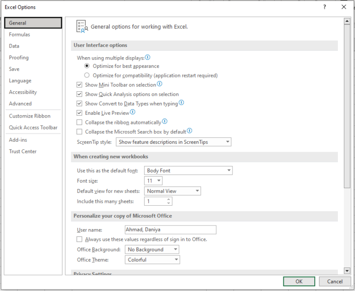Switch to Language options
Image resolution: width=355 pixels, height=291 pixels.
[33, 80]
